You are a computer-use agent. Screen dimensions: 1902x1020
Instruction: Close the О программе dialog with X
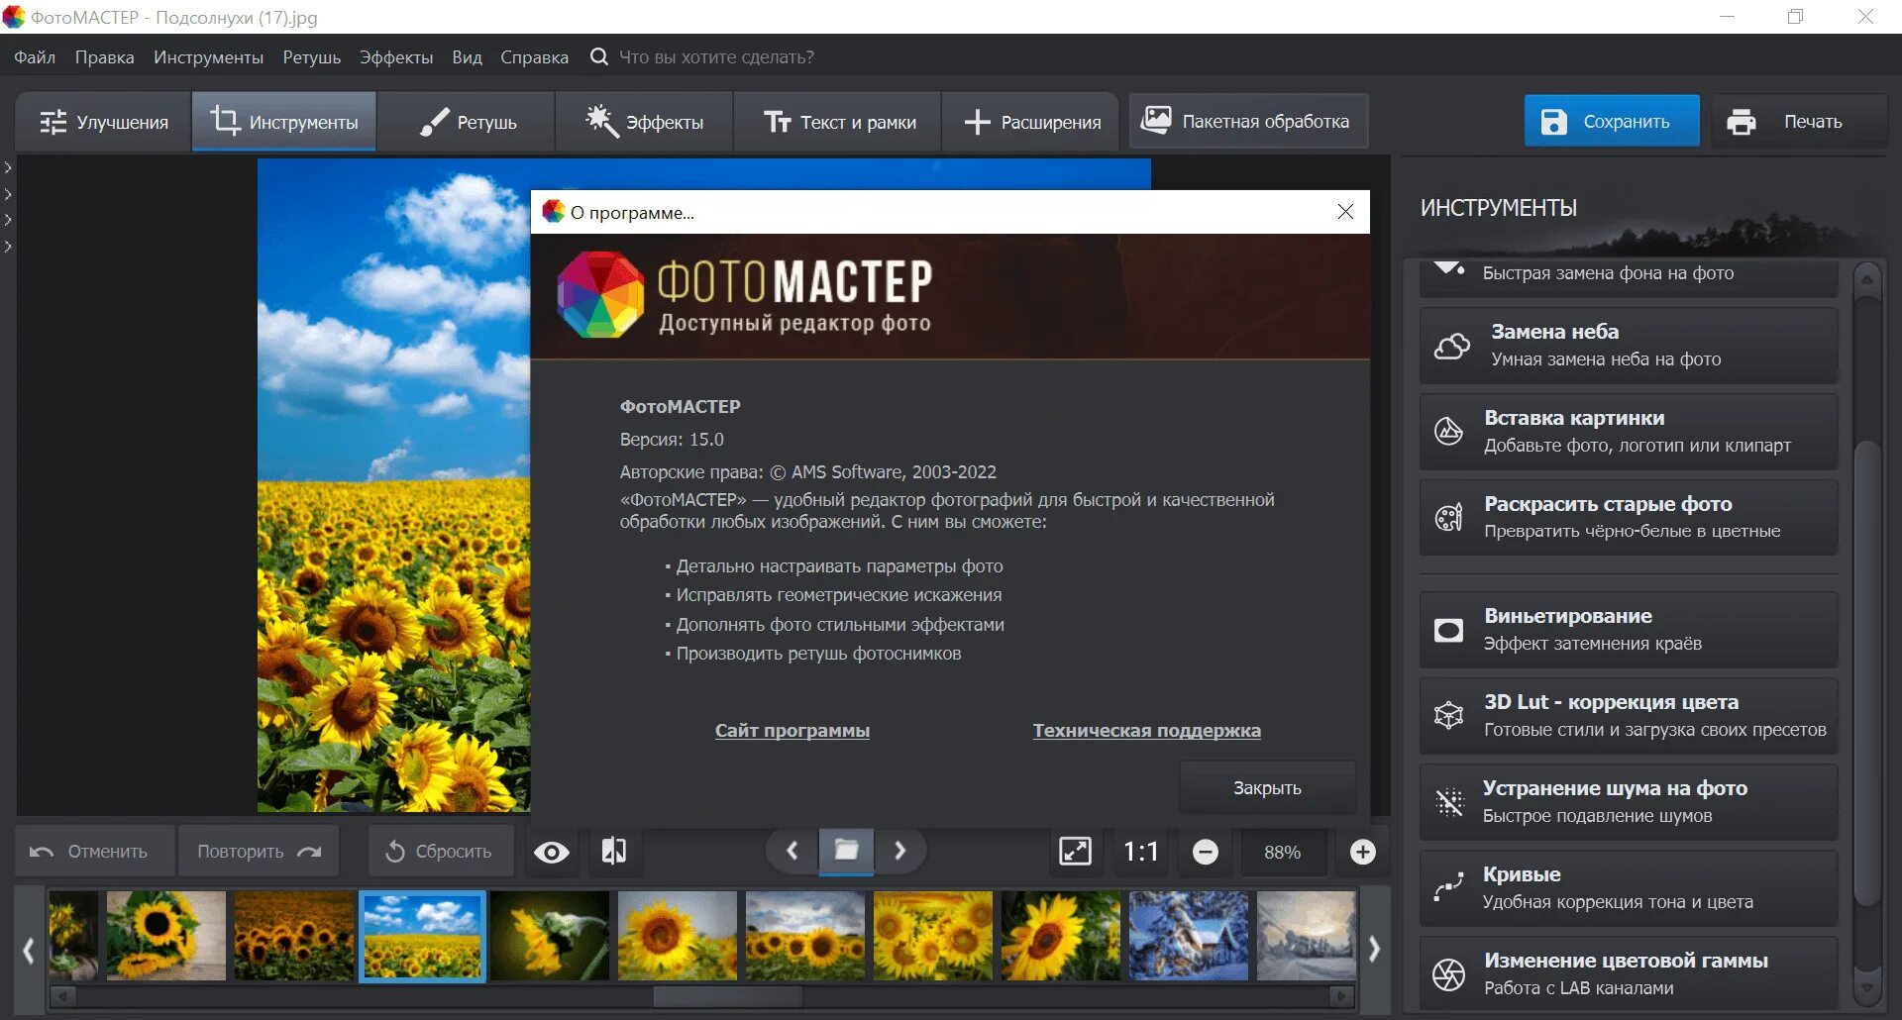(x=1345, y=212)
